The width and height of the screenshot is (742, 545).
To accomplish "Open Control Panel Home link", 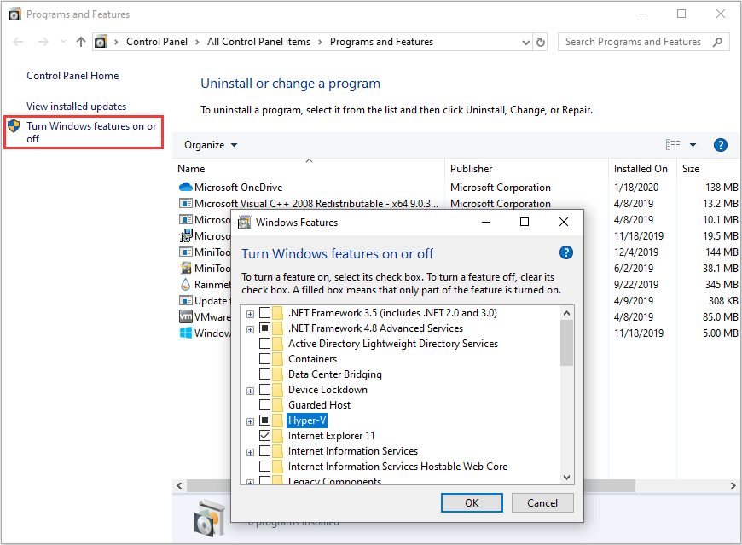I will (x=72, y=76).
